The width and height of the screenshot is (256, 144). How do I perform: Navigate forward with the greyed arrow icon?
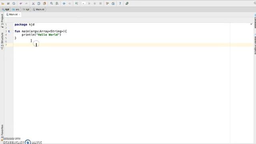click(x=70, y=4)
